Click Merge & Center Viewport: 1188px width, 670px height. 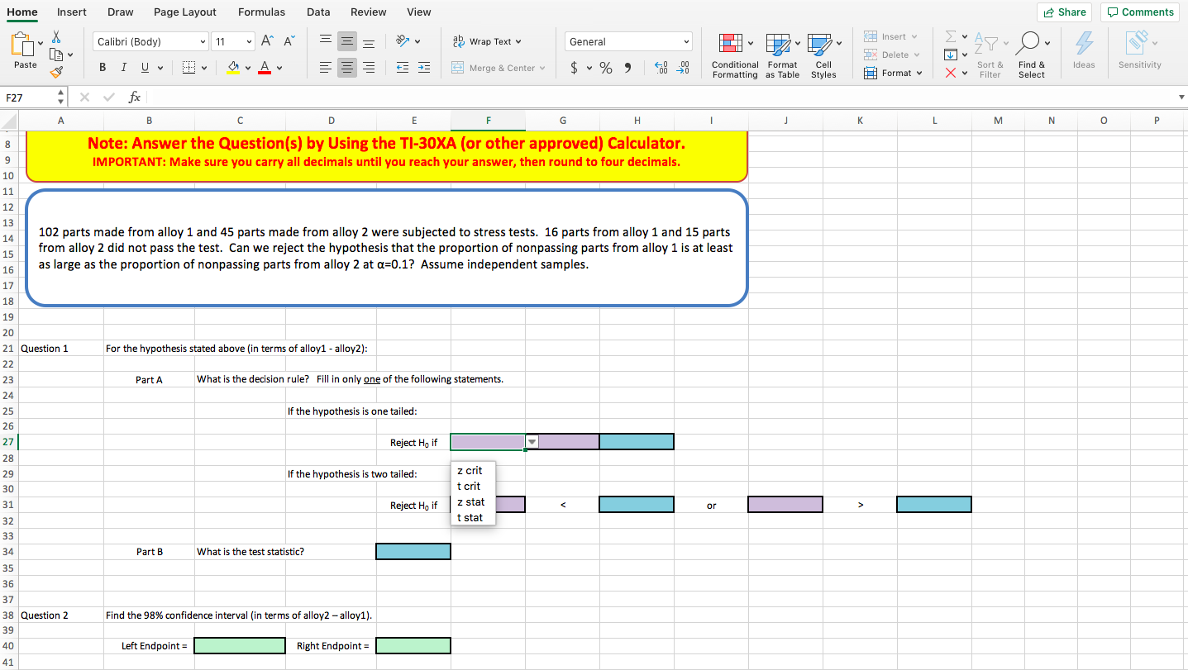499,68
